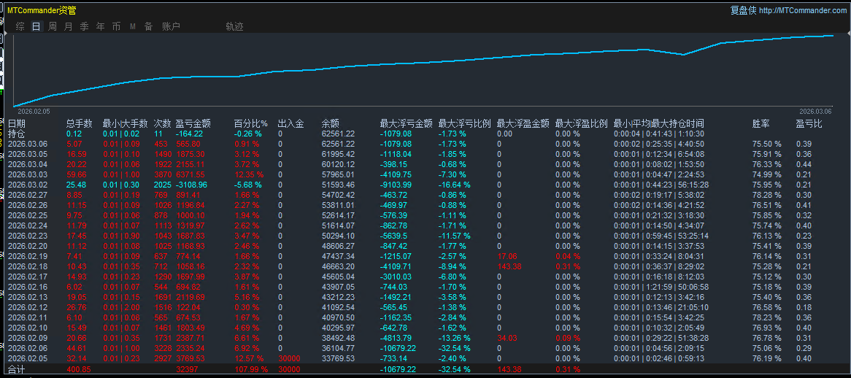Select the 2026.03.02 date row

click(28, 185)
